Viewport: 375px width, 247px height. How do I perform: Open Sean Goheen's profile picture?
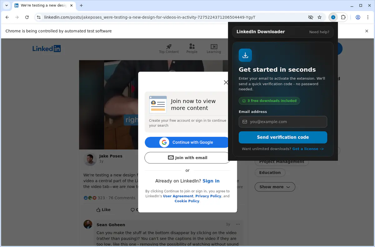point(88,224)
